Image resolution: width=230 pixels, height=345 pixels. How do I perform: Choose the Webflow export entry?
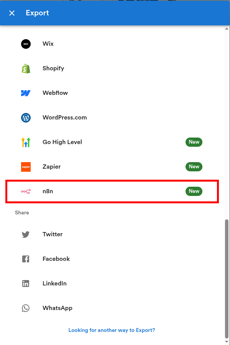[112, 93]
